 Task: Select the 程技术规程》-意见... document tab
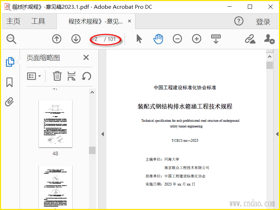click(96, 21)
